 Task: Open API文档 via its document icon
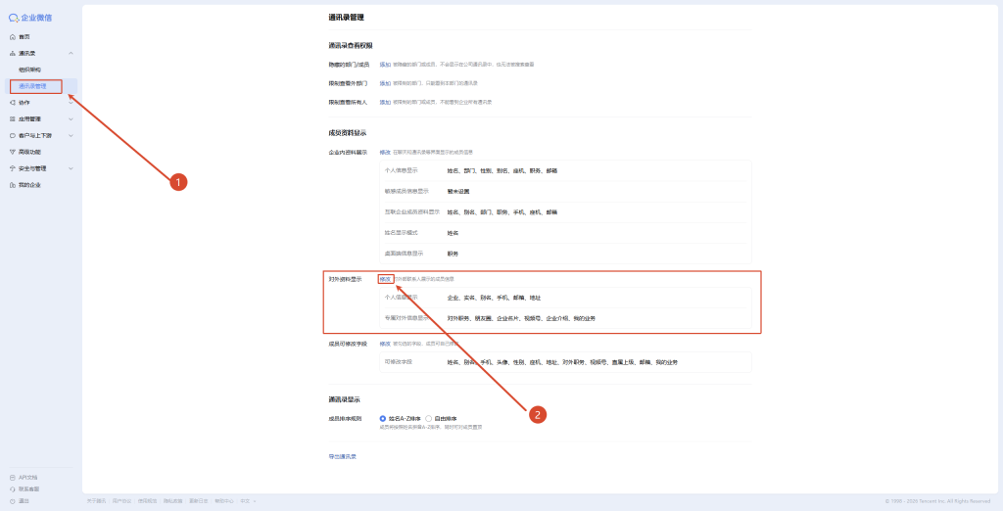tap(13, 477)
